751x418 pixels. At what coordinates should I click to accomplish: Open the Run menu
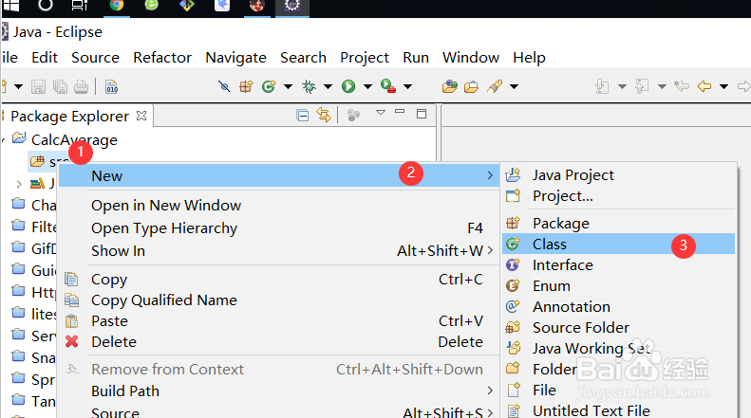(416, 58)
